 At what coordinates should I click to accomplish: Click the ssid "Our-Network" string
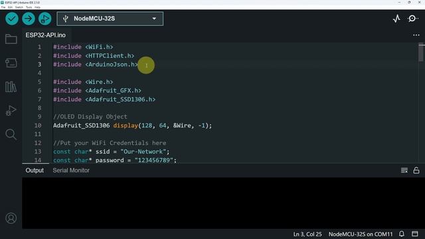(143, 152)
